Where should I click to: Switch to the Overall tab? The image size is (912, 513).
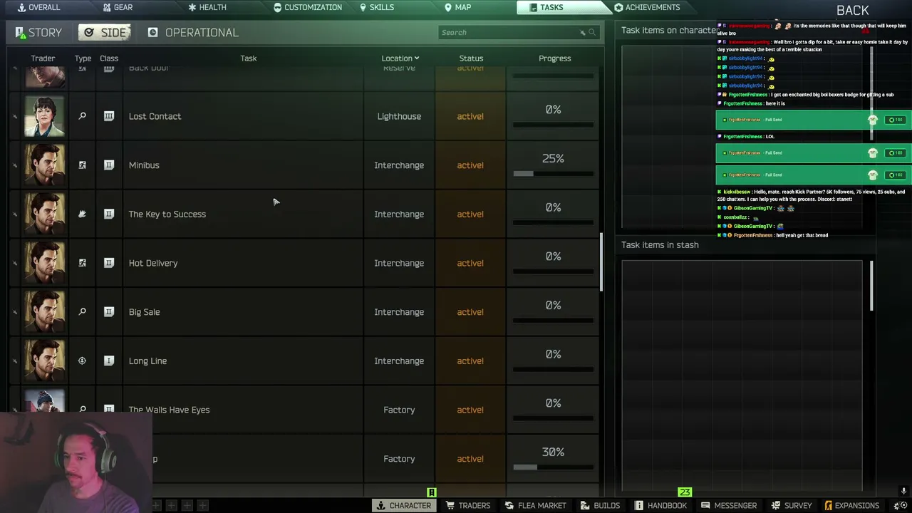pos(38,7)
